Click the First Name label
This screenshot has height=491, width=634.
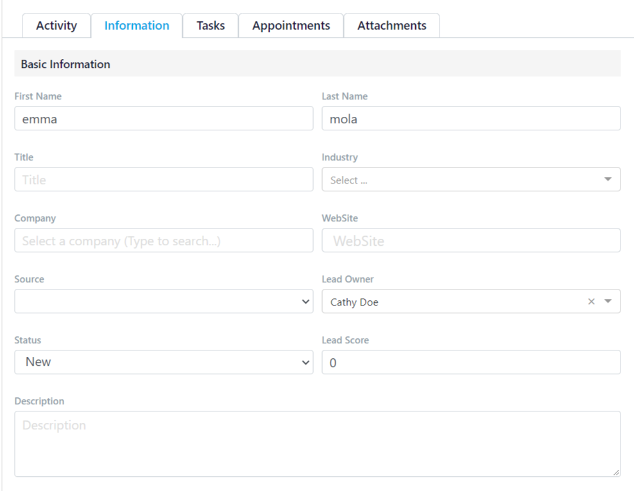click(38, 96)
